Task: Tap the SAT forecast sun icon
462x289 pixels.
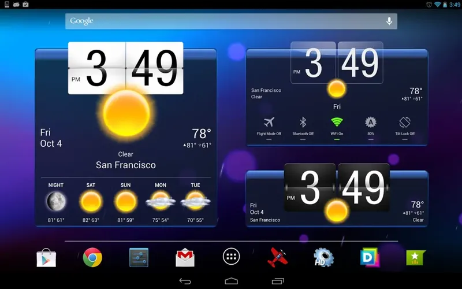Action: [91, 201]
